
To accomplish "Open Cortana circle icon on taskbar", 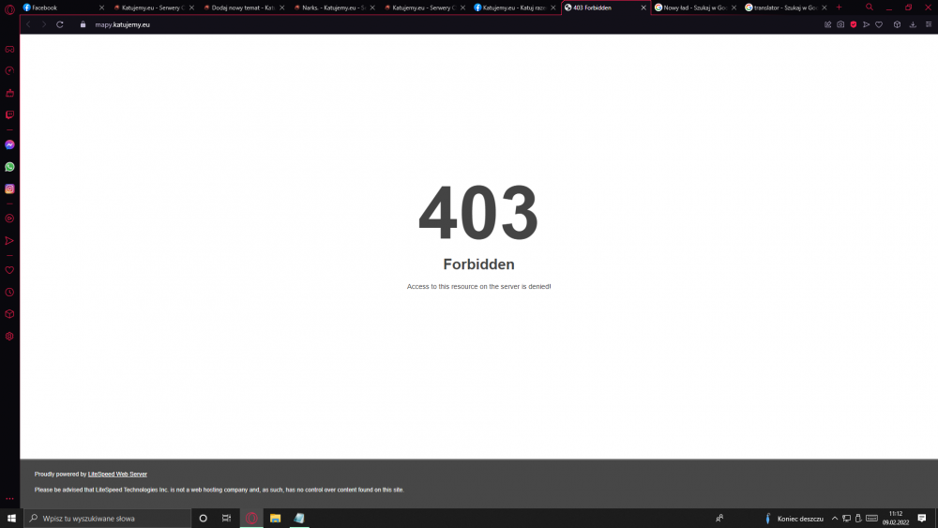I will (204, 519).
